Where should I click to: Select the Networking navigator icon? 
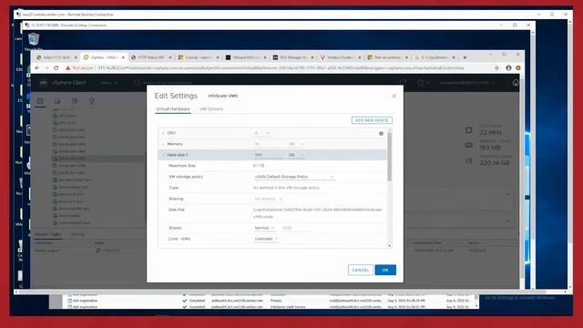(91, 101)
